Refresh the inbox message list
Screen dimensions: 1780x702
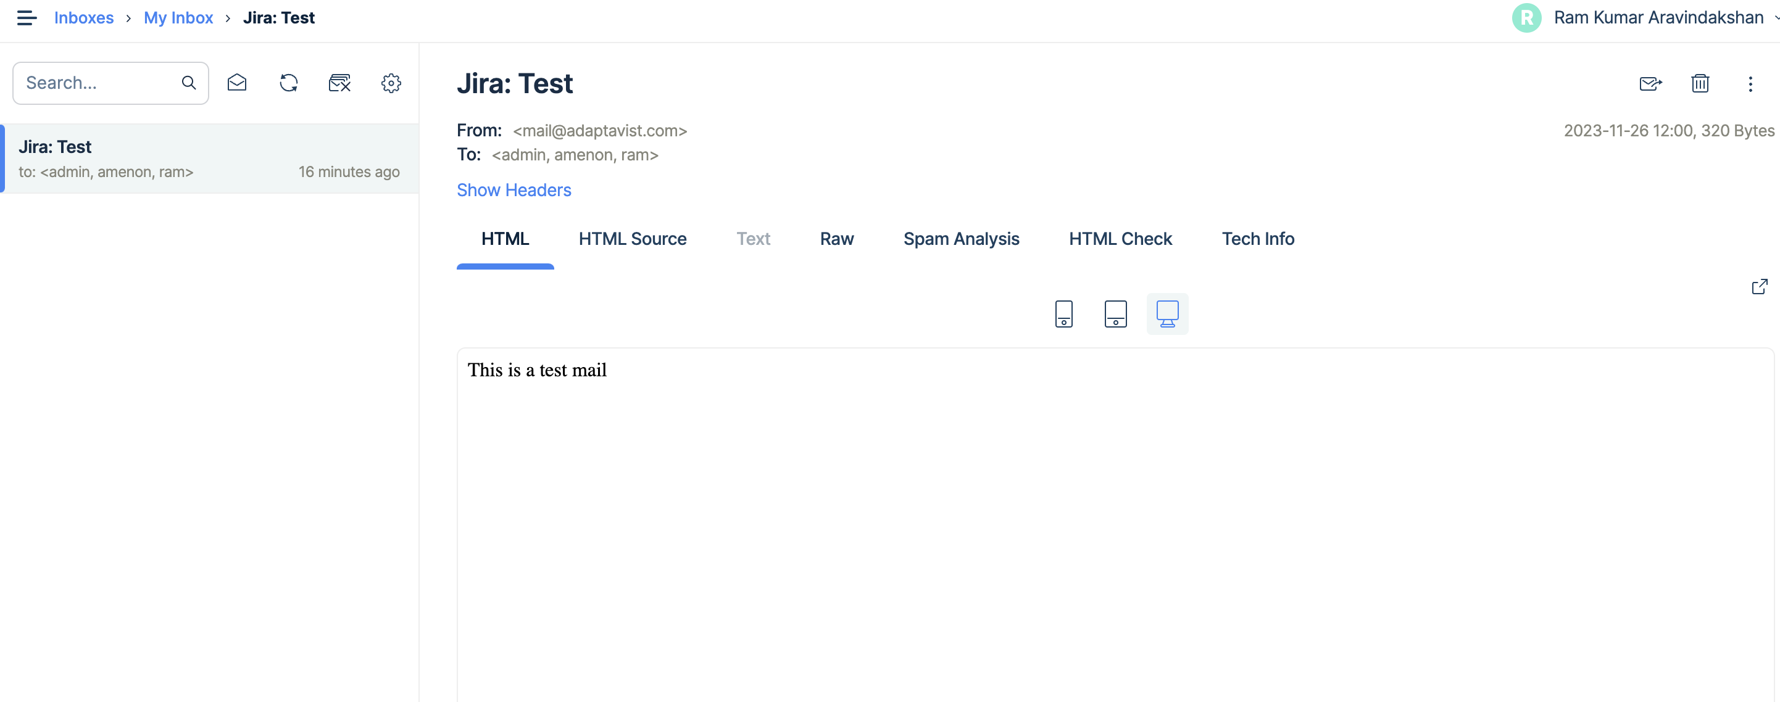tap(289, 82)
